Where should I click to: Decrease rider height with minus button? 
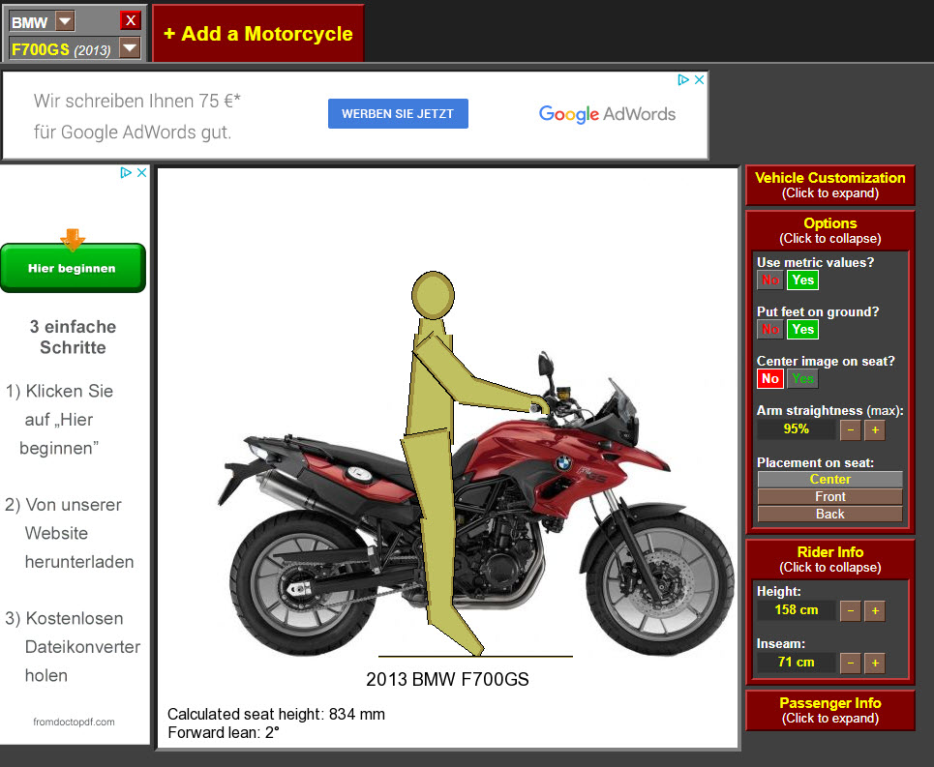849,610
